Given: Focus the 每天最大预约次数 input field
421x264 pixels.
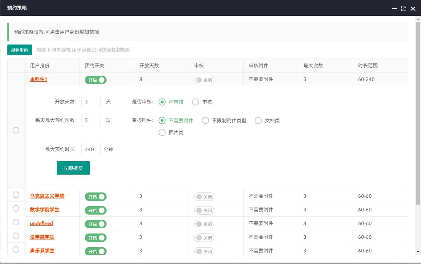Looking at the screenshot, I should click(91, 120).
